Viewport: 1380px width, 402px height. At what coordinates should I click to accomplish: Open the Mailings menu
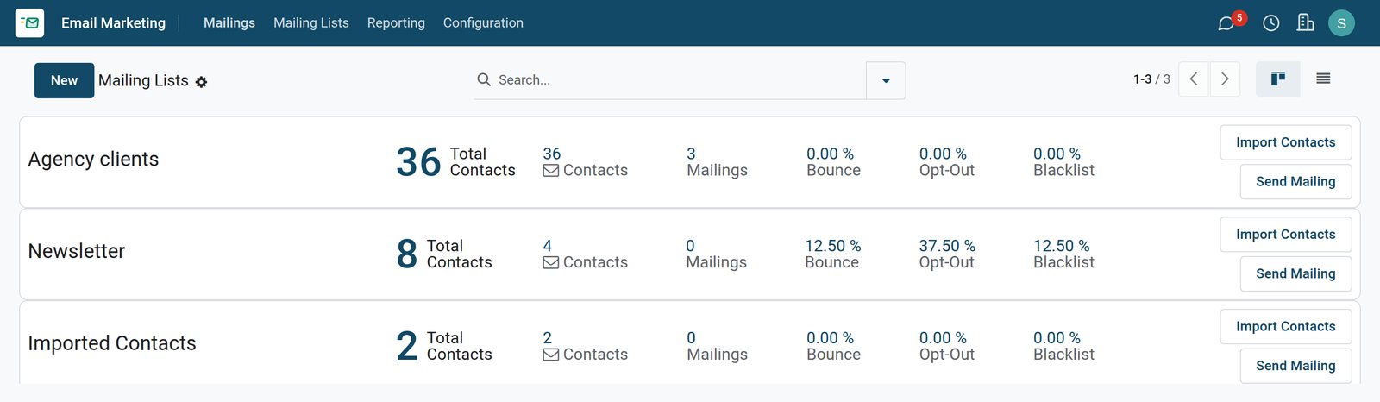click(229, 22)
